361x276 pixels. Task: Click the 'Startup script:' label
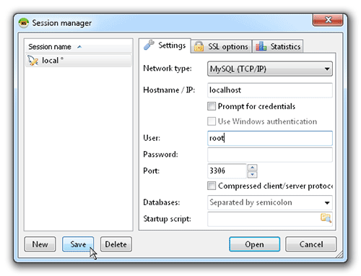[167, 219]
